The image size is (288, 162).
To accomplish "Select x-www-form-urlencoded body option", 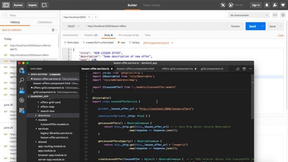I will pos(84,42).
